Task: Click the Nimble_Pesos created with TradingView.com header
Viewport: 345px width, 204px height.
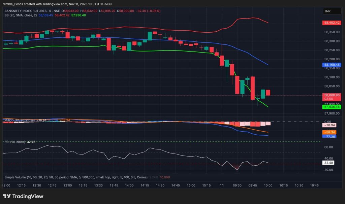Action: click(57, 4)
